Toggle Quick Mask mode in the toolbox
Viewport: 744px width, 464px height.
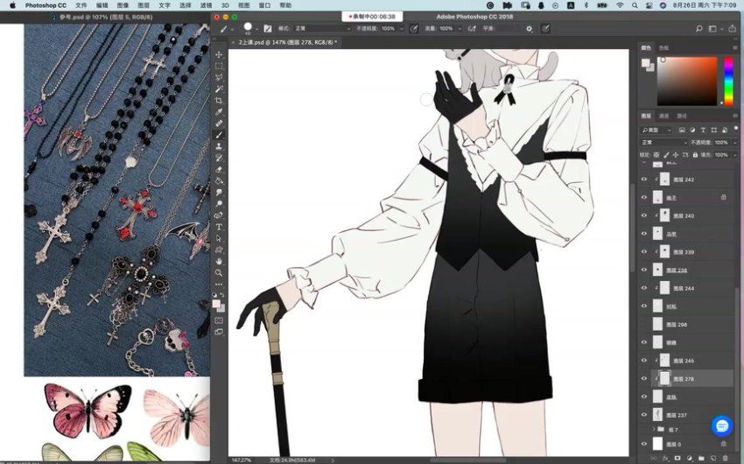[219, 320]
